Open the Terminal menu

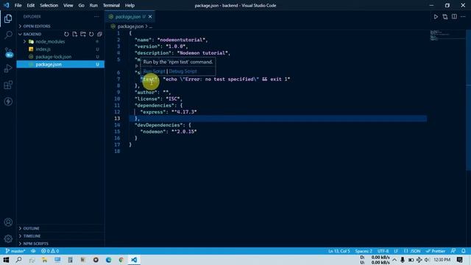coord(111,5)
